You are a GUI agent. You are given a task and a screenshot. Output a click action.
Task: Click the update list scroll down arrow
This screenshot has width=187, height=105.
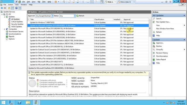pyautogui.click(x=150, y=64)
